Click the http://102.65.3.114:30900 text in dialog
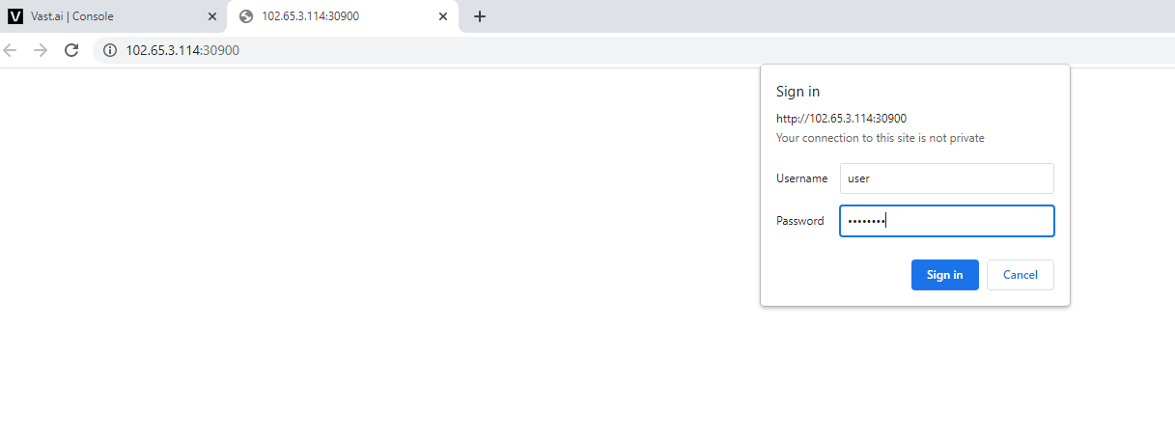Image resolution: width=1175 pixels, height=437 pixels. [842, 119]
